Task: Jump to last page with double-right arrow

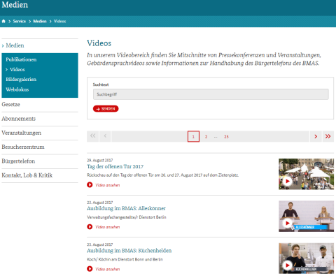Action: (x=328, y=136)
